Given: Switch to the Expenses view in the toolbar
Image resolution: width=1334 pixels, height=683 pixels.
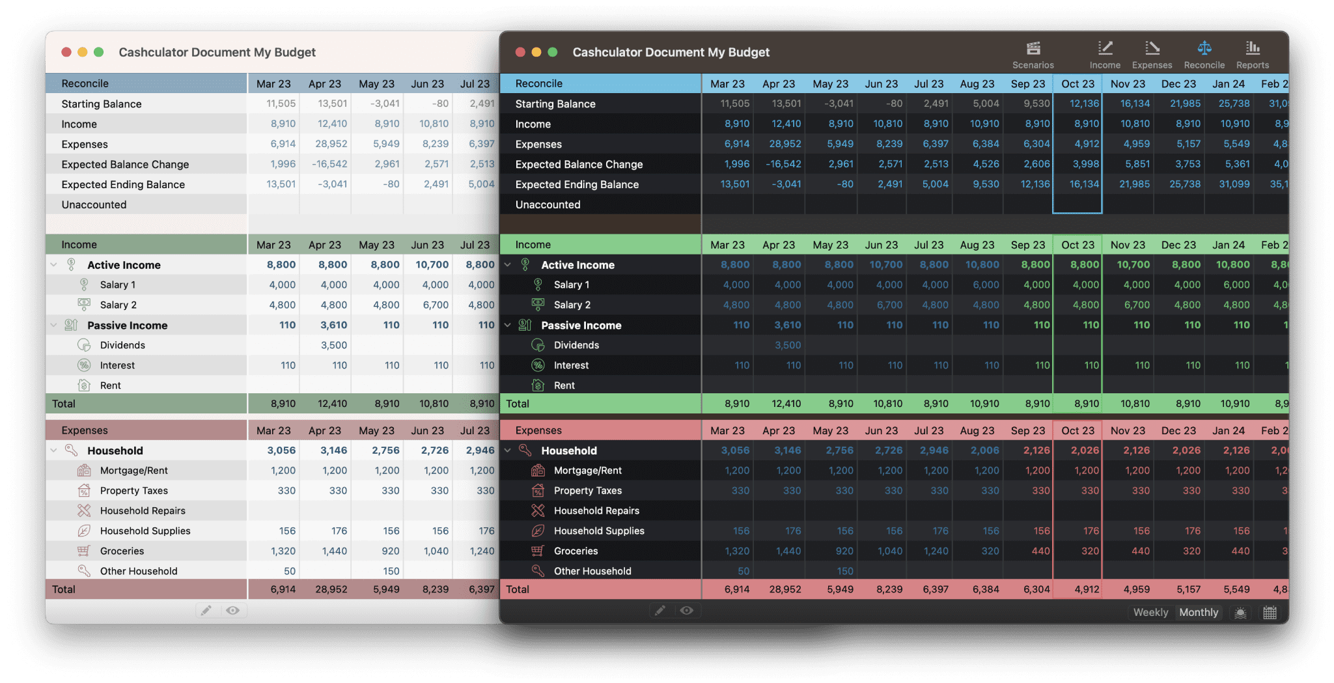Looking at the screenshot, I should click(1152, 55).
